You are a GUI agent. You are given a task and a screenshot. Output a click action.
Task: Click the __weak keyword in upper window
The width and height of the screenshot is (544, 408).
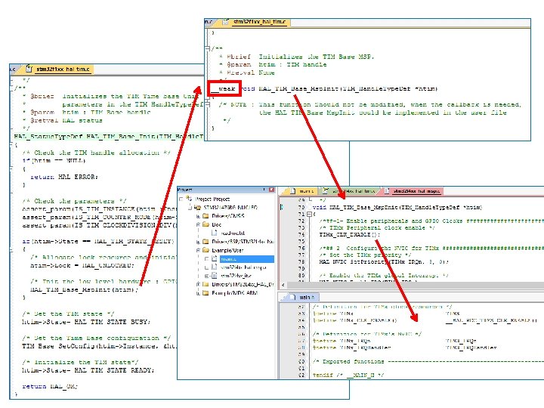click(x=224, y=88)
